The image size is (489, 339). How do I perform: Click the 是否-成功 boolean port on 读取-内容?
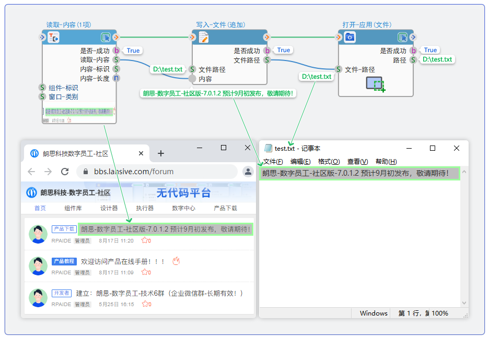pos(117,51)
